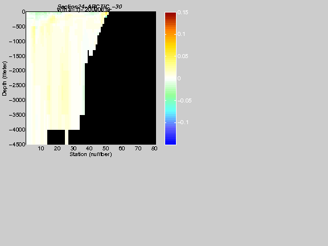Click the 'Depth (meter)' axis label
Viewport: 328px width, 246px height.
point(5,79)
